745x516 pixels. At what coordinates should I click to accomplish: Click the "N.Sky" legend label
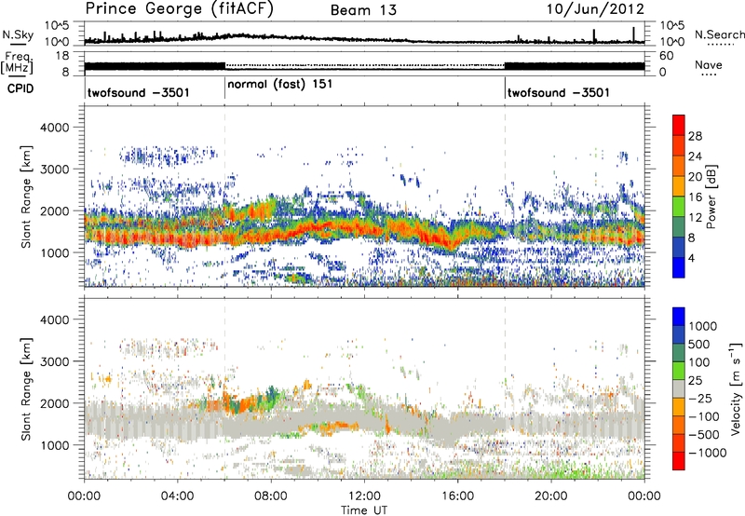18,34
